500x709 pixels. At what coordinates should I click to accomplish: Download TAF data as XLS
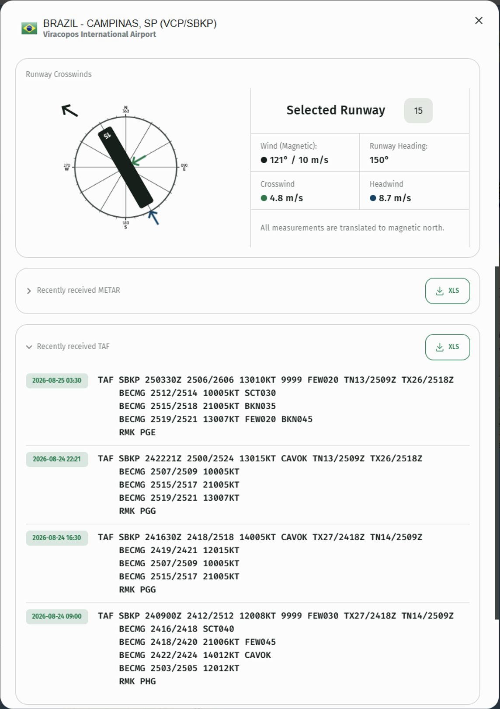(448, 347)
